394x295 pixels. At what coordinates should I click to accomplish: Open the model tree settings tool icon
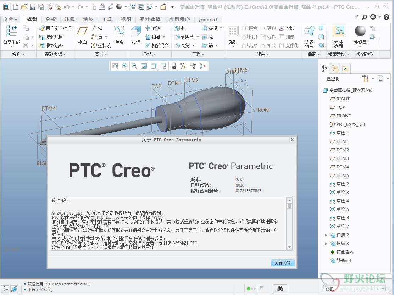[365, 79]
